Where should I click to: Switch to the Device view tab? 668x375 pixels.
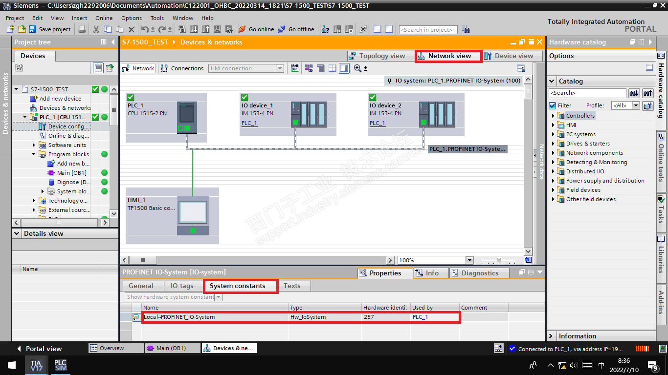coord(512,56)
